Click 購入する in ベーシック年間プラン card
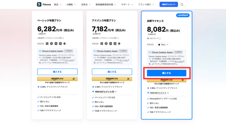Viewport: 226px width, 127px height. click(57, 72)
